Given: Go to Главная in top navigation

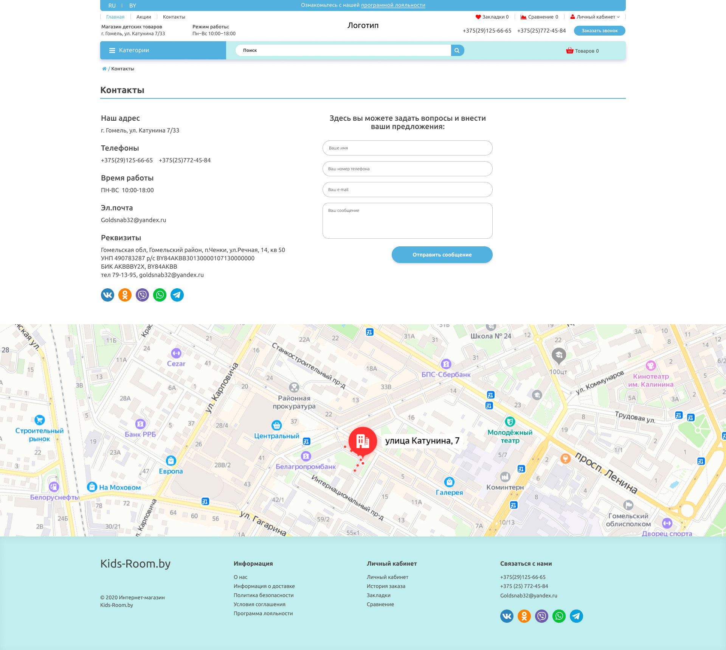Looking at the screenshot, I should (115, 17).
